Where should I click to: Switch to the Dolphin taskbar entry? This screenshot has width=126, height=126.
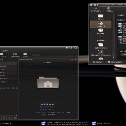pos(6,123)
